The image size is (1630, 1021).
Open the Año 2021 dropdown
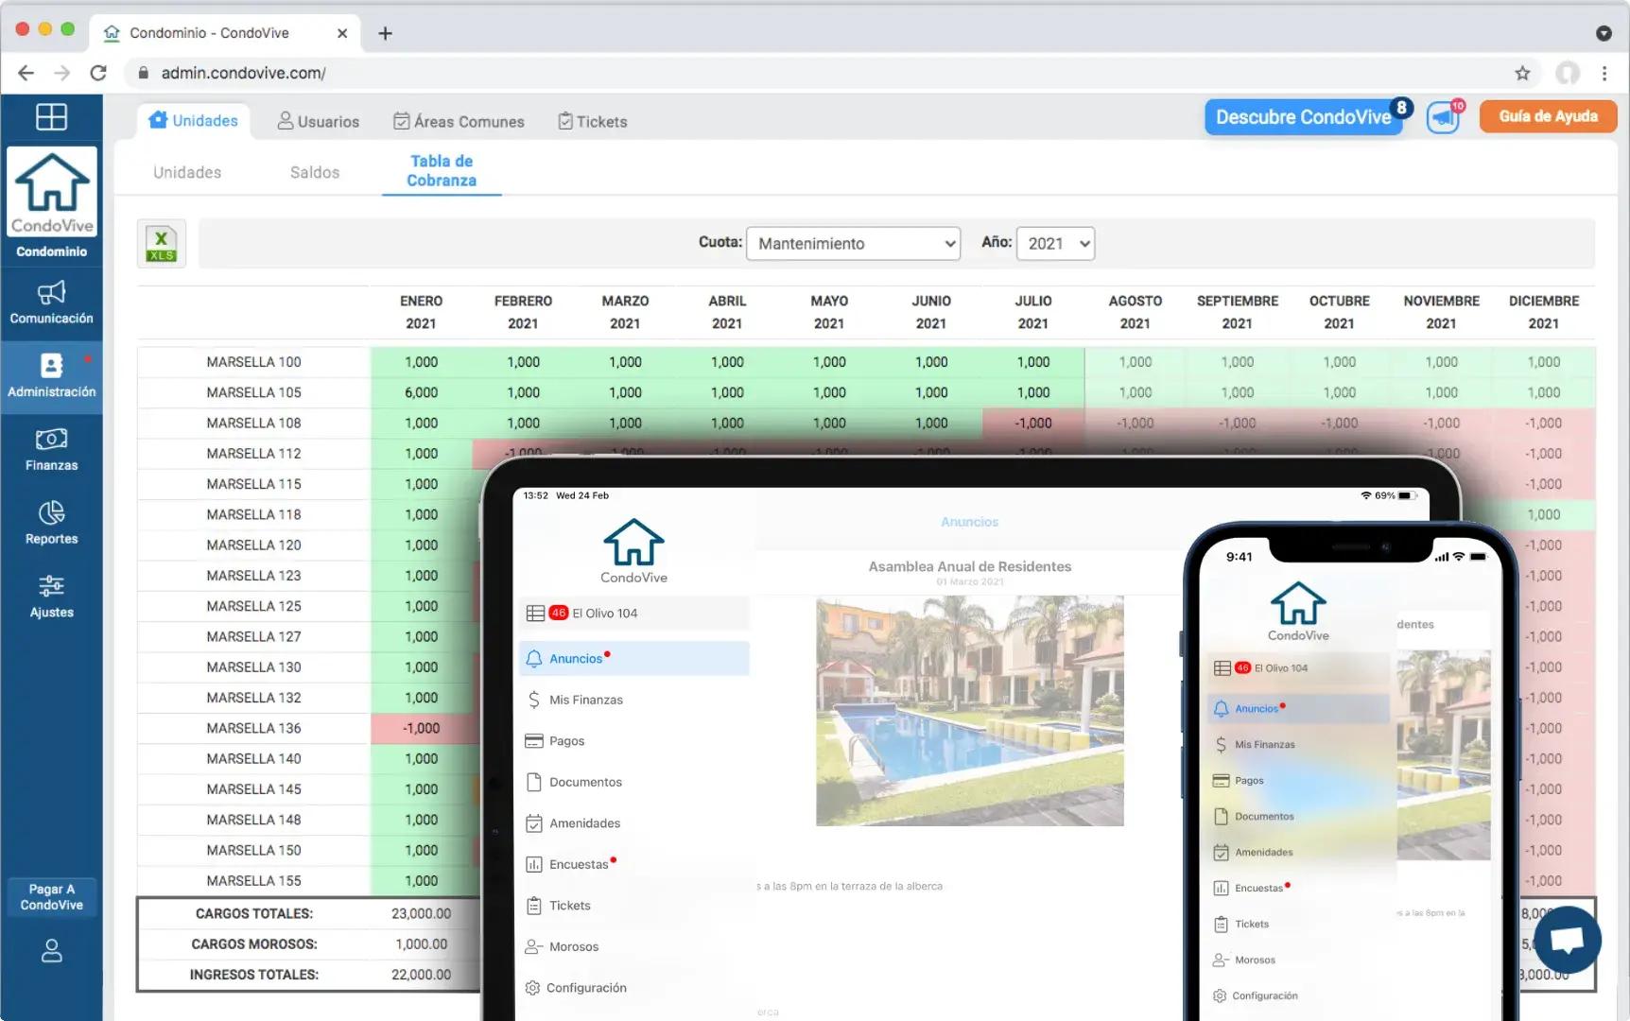coord(1055,243)
